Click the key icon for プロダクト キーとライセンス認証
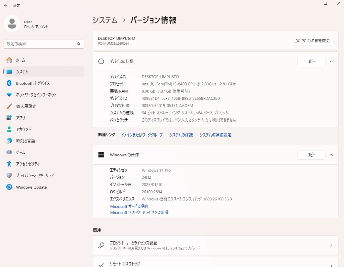The width and height of the screenshot is (344, 267). point(101,245)
